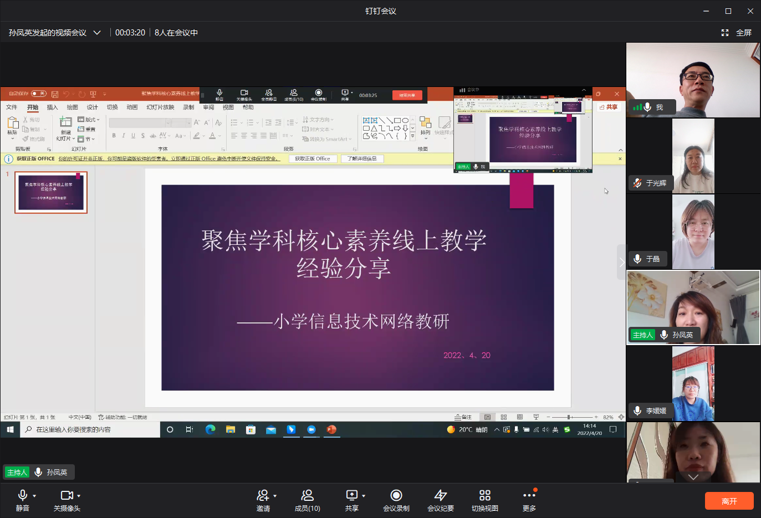Click 获取正版 Office button
This screenshot has width=761, height=518.
coord(313,159)
